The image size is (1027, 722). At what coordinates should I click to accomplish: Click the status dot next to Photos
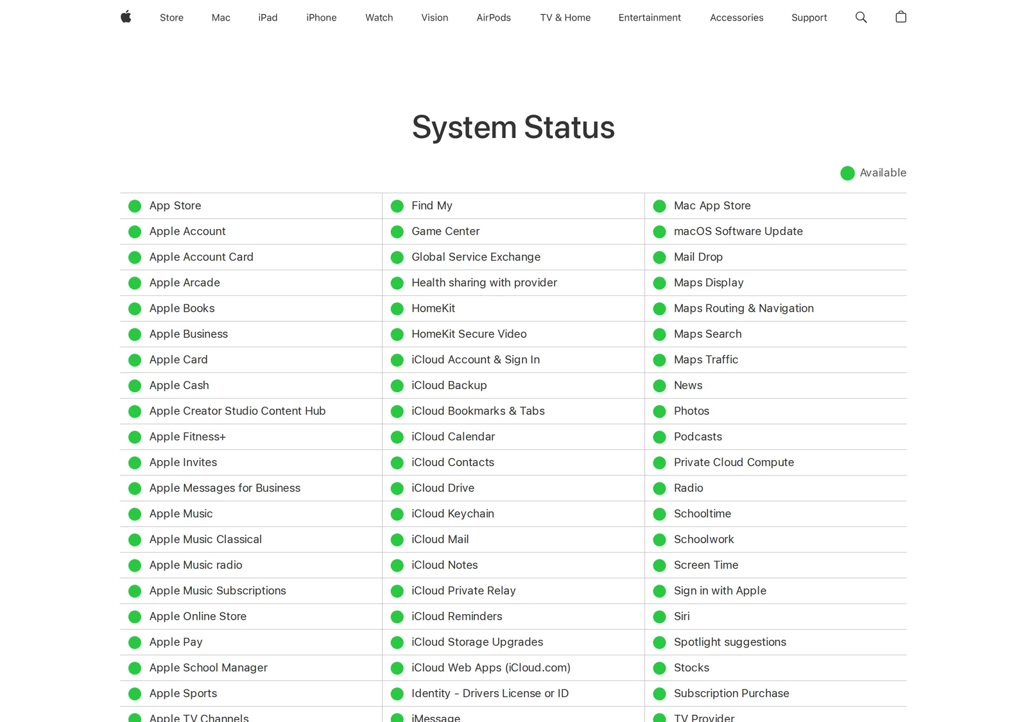click(659, 411)
